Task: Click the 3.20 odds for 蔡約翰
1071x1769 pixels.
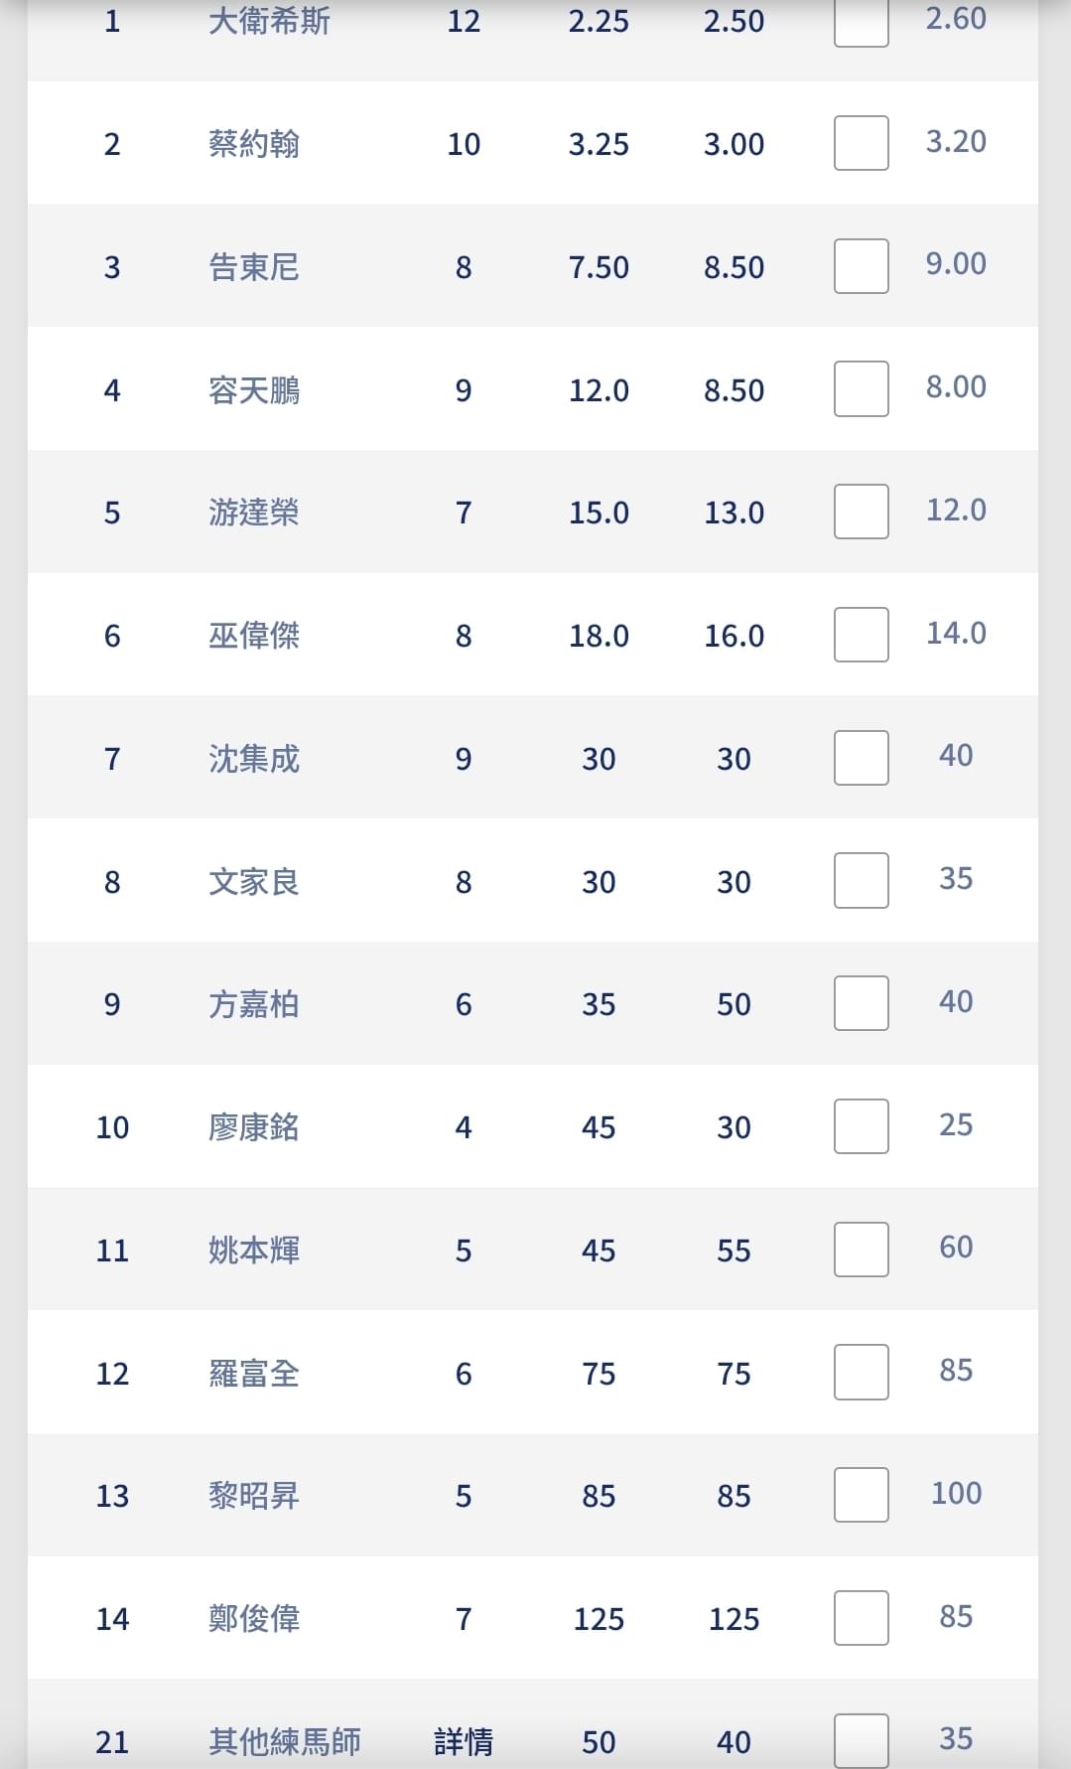Action: [956, 141]
